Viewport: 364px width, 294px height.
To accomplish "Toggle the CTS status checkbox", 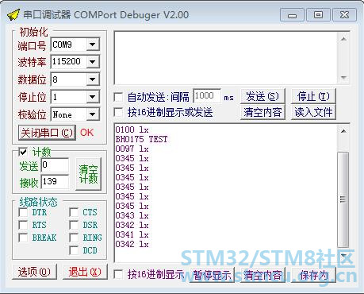I will (x=74, y=212).
